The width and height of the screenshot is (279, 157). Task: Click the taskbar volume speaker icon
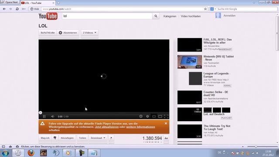pos(257,153)
